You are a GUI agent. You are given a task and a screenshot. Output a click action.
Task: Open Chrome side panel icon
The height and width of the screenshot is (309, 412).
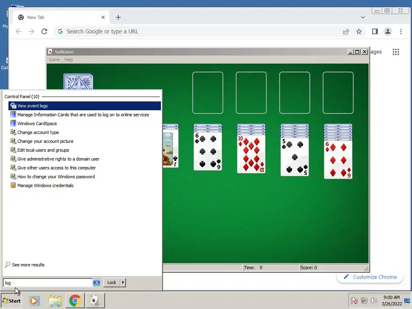375,31
